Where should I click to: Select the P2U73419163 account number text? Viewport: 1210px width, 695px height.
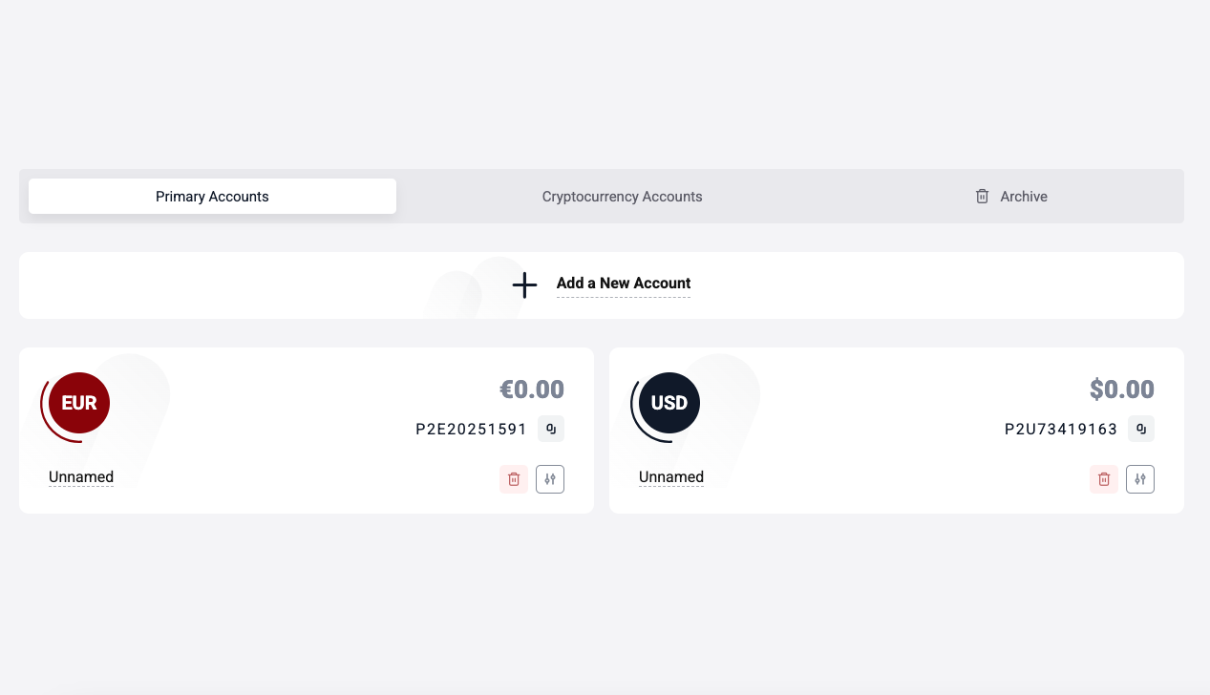pyautogui.click(x=1061, y=430)
